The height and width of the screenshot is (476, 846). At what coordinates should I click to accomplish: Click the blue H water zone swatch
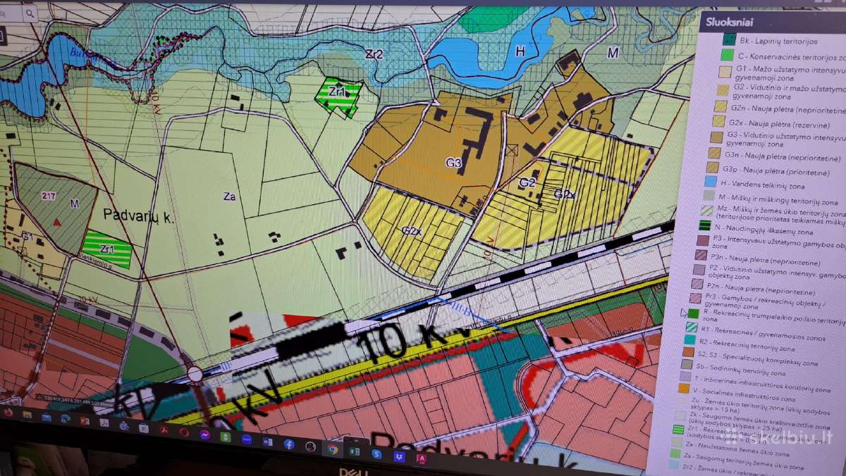711,182
